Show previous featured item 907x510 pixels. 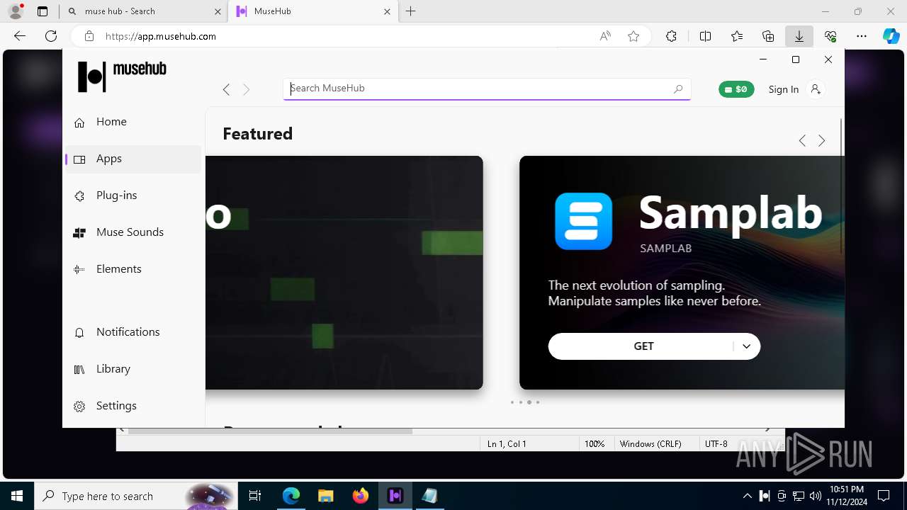click(x=802, y=141)
